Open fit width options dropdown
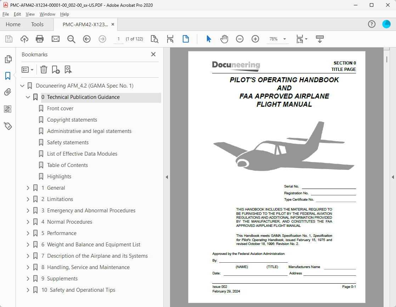This screenshot has width=396, height=307. click(x=306, y=39)
